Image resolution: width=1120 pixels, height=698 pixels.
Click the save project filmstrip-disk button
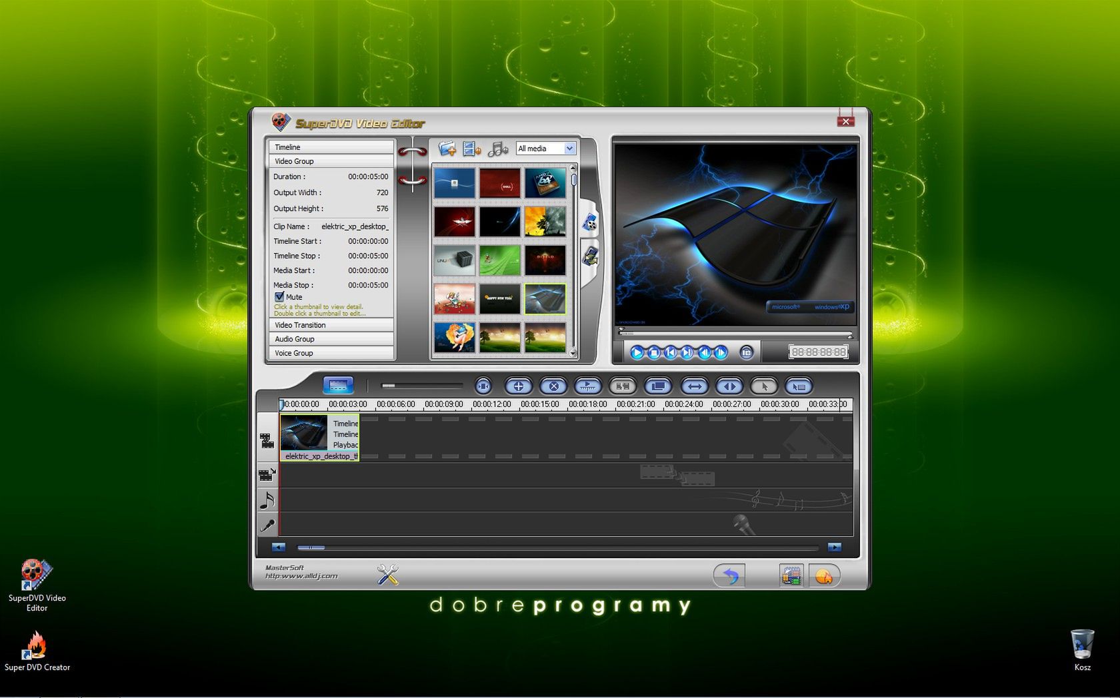point(791,575)
